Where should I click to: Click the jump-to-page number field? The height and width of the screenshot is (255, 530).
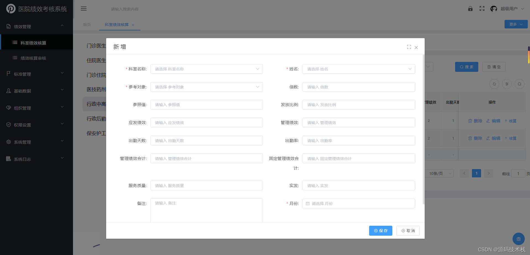[518, 173]
